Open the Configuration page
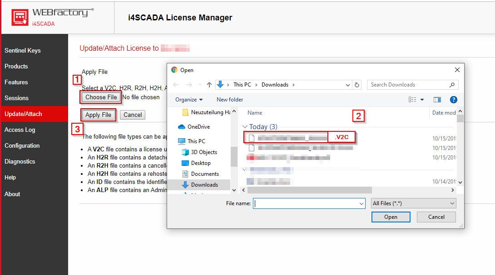 22,145
